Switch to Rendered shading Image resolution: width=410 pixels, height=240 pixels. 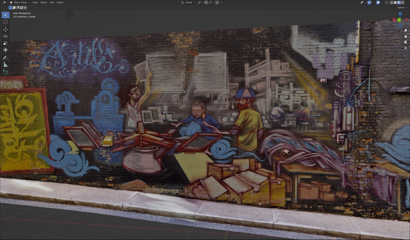(x=402, y=2)
